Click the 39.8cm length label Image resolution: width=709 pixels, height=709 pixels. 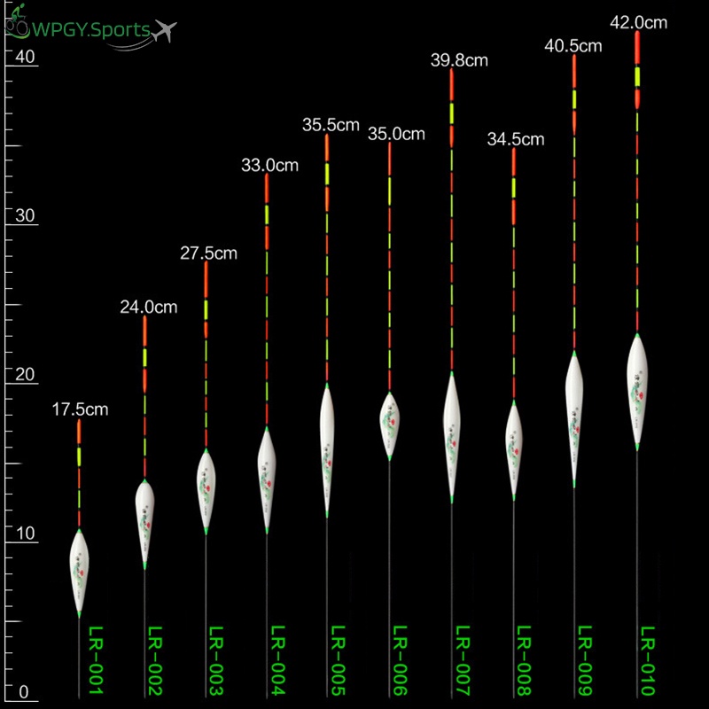[x=459, y=60]
